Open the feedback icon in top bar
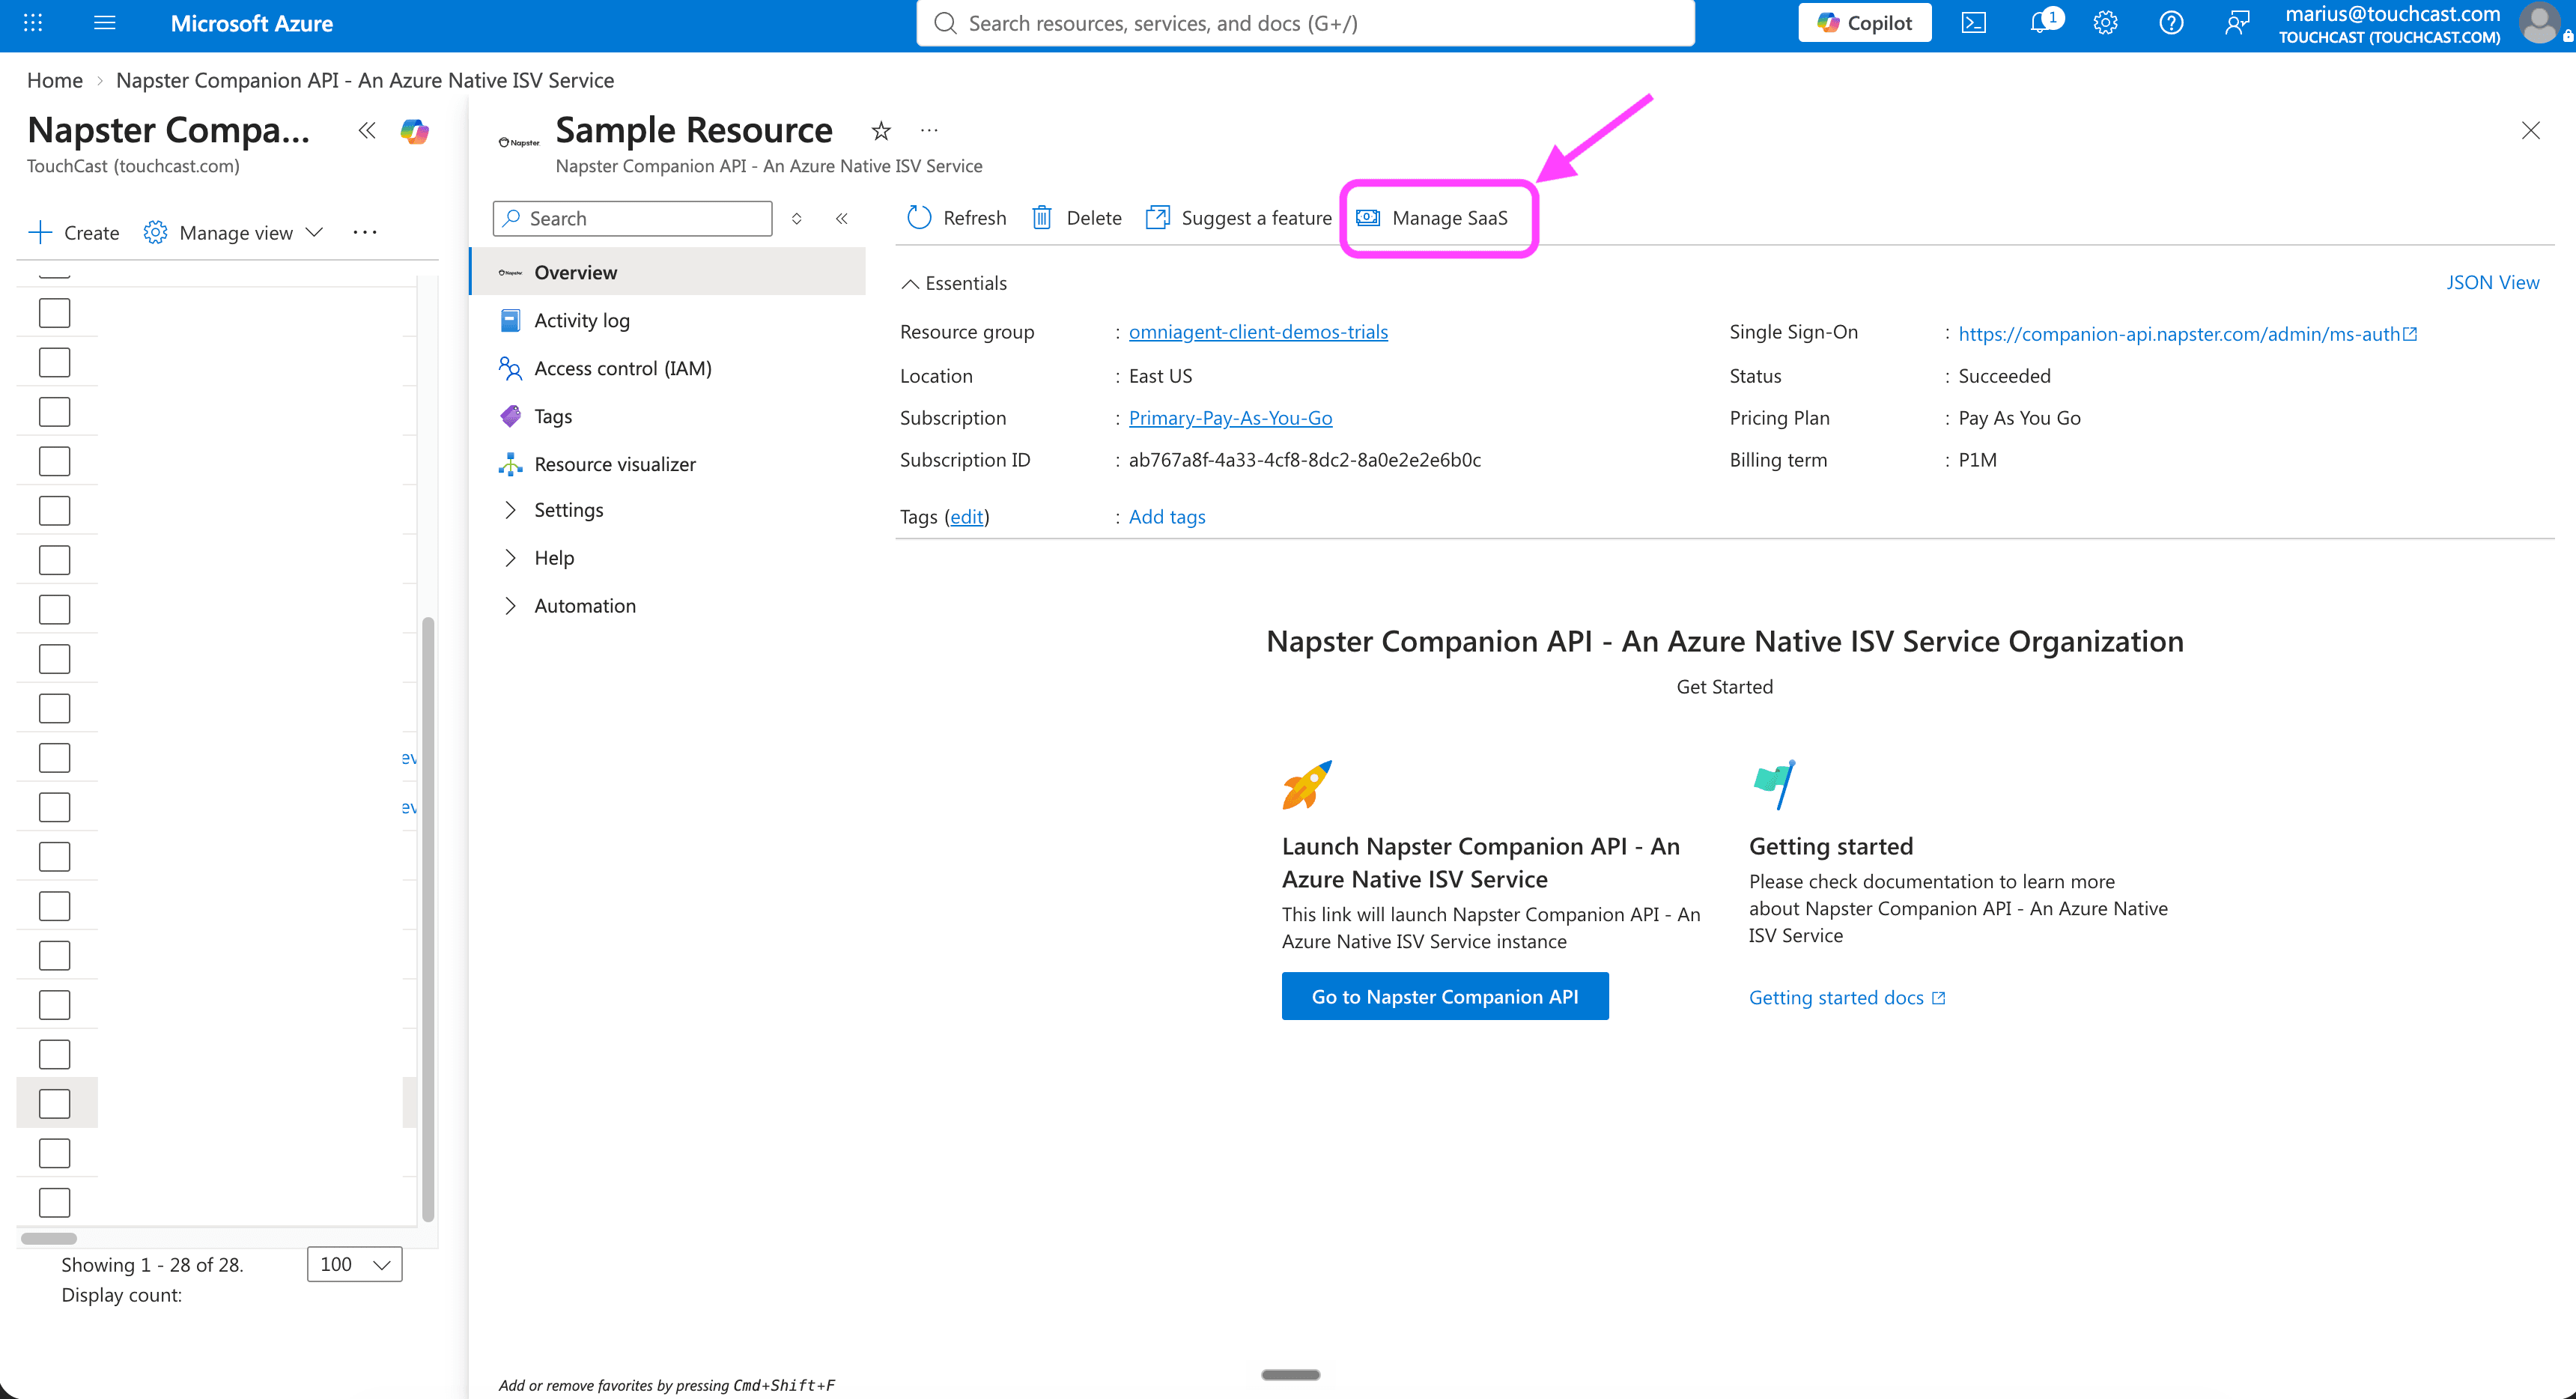2576x1399 pixels. tap(2236, 23)
